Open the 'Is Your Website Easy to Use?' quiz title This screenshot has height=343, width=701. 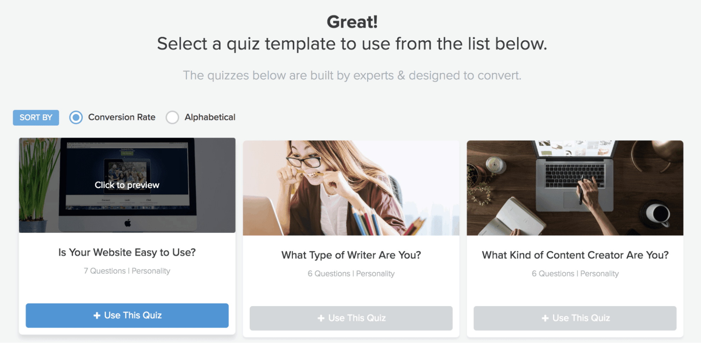(x=127, y=252)
